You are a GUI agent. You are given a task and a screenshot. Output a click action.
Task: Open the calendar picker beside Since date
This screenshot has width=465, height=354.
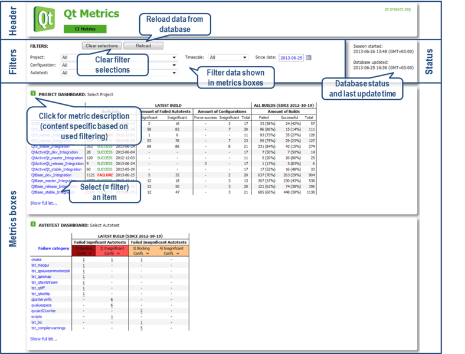click(309, 58)
